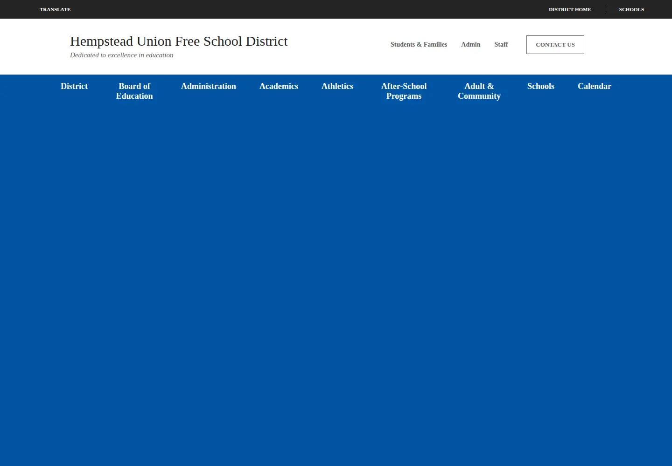This screenshot has height=466, width=672.
Task: Click the Hempstead Union Free School District title
Action: [179, 41]
